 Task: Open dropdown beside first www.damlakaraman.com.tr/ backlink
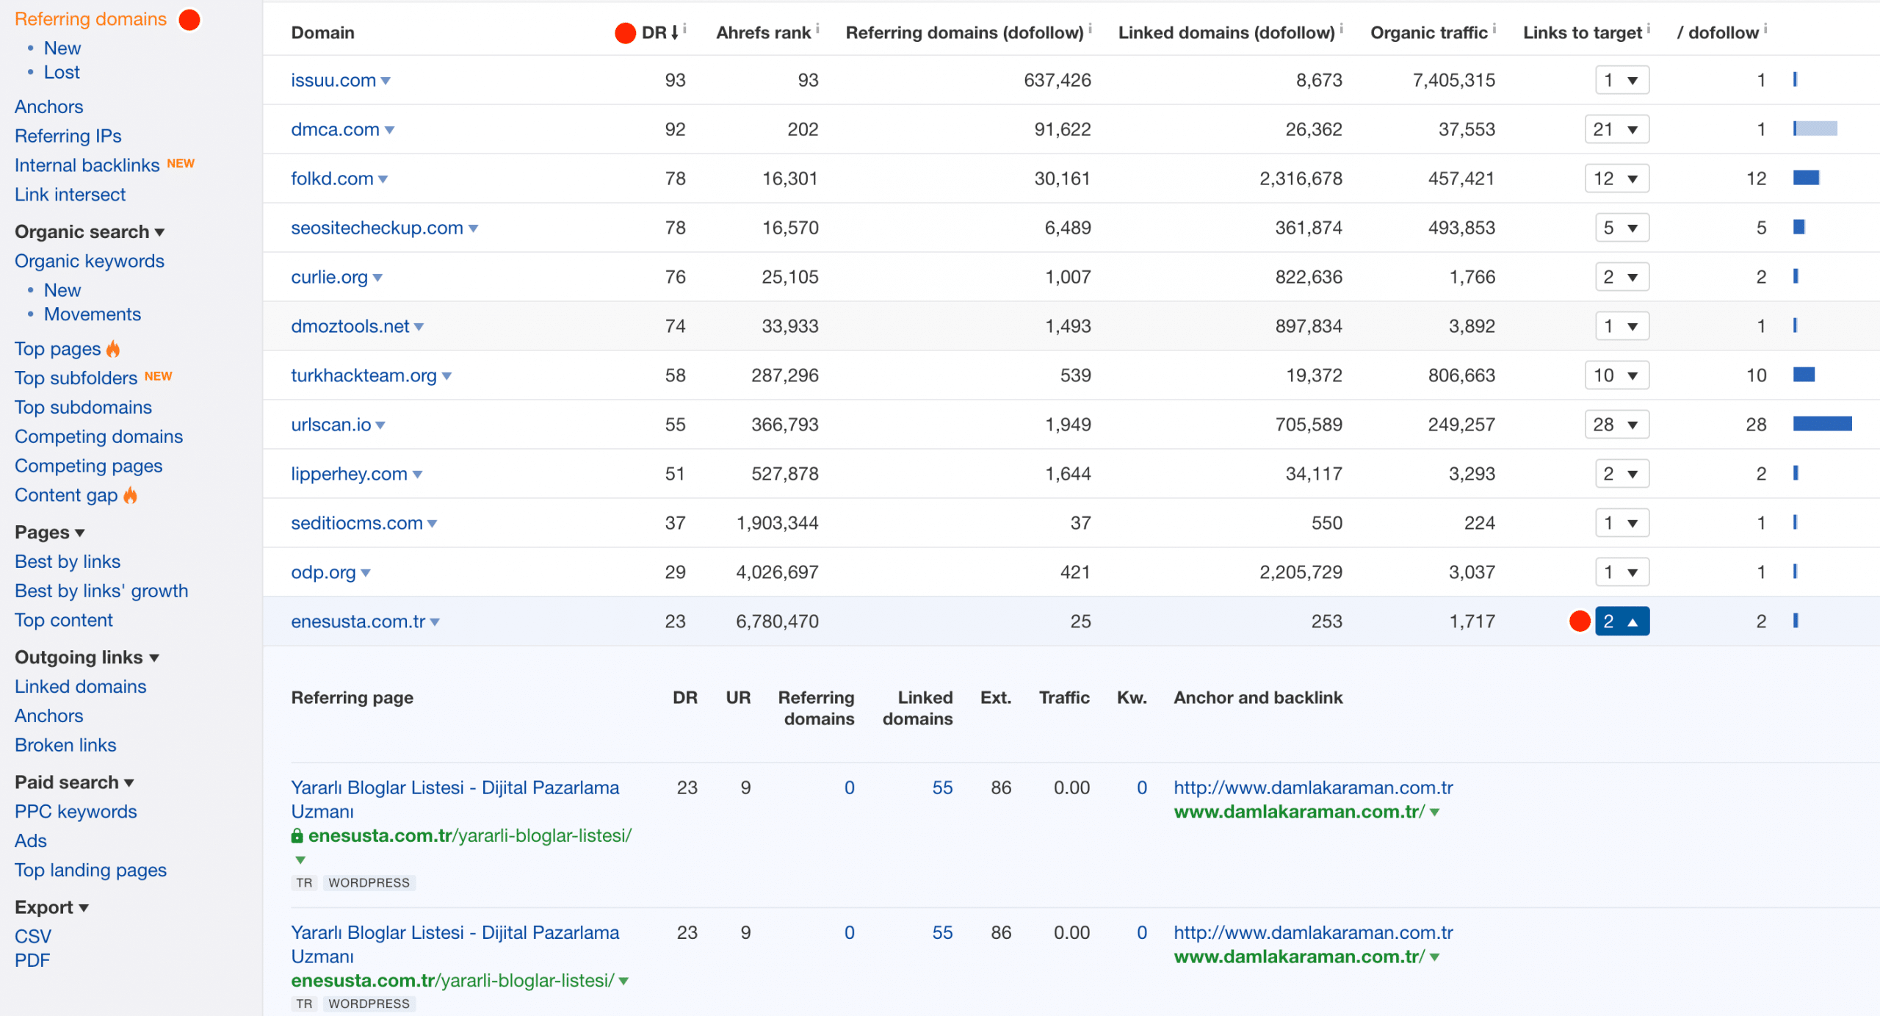click(1434, 812)
